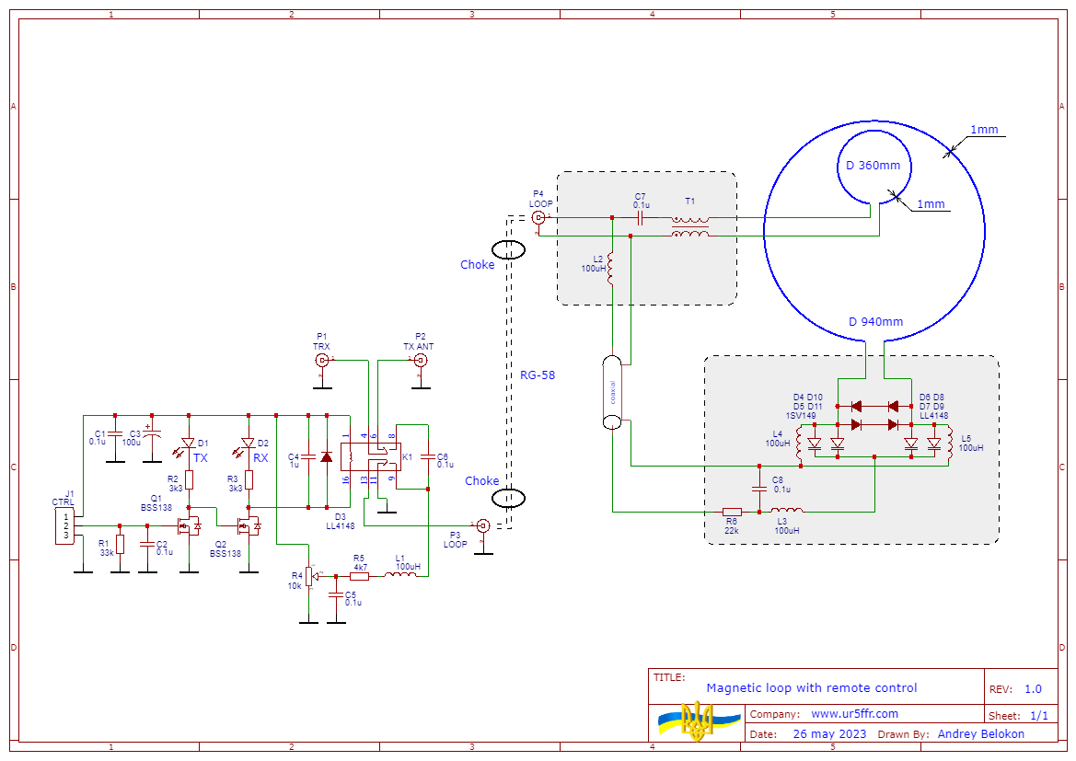The image size is (1076, 761).
Task: Click the title text Magnetic loop with remote control
Action: [x=811, y=688]
